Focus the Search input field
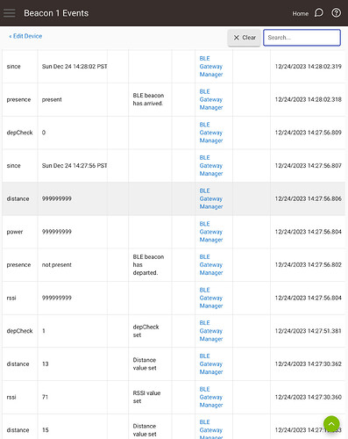Viewport: 348px width, 439px height. pyautogui.click(x=302, y=38)
